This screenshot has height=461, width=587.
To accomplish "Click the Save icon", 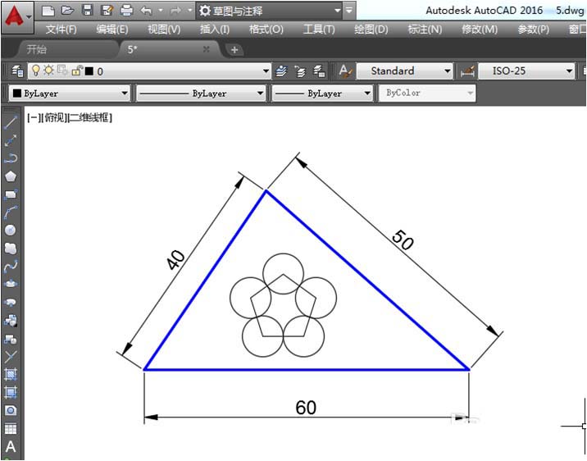I will click(87, 11).
